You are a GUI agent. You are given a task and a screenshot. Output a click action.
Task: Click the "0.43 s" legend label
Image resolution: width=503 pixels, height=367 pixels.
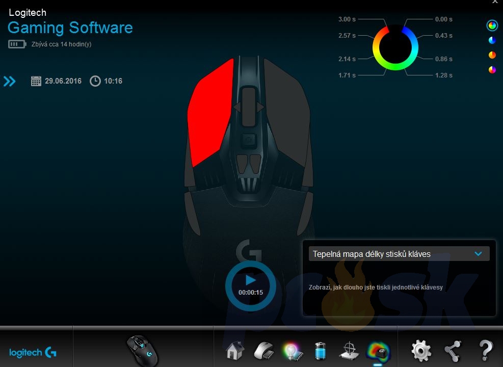444,36
